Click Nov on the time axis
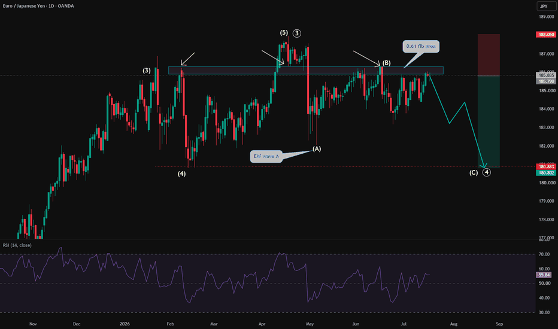 coord(33,324)
